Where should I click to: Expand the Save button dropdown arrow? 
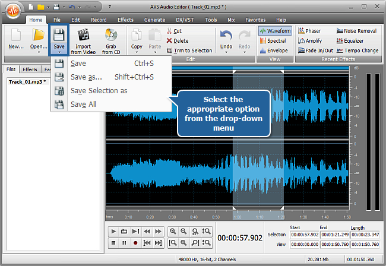pos(59,52)
